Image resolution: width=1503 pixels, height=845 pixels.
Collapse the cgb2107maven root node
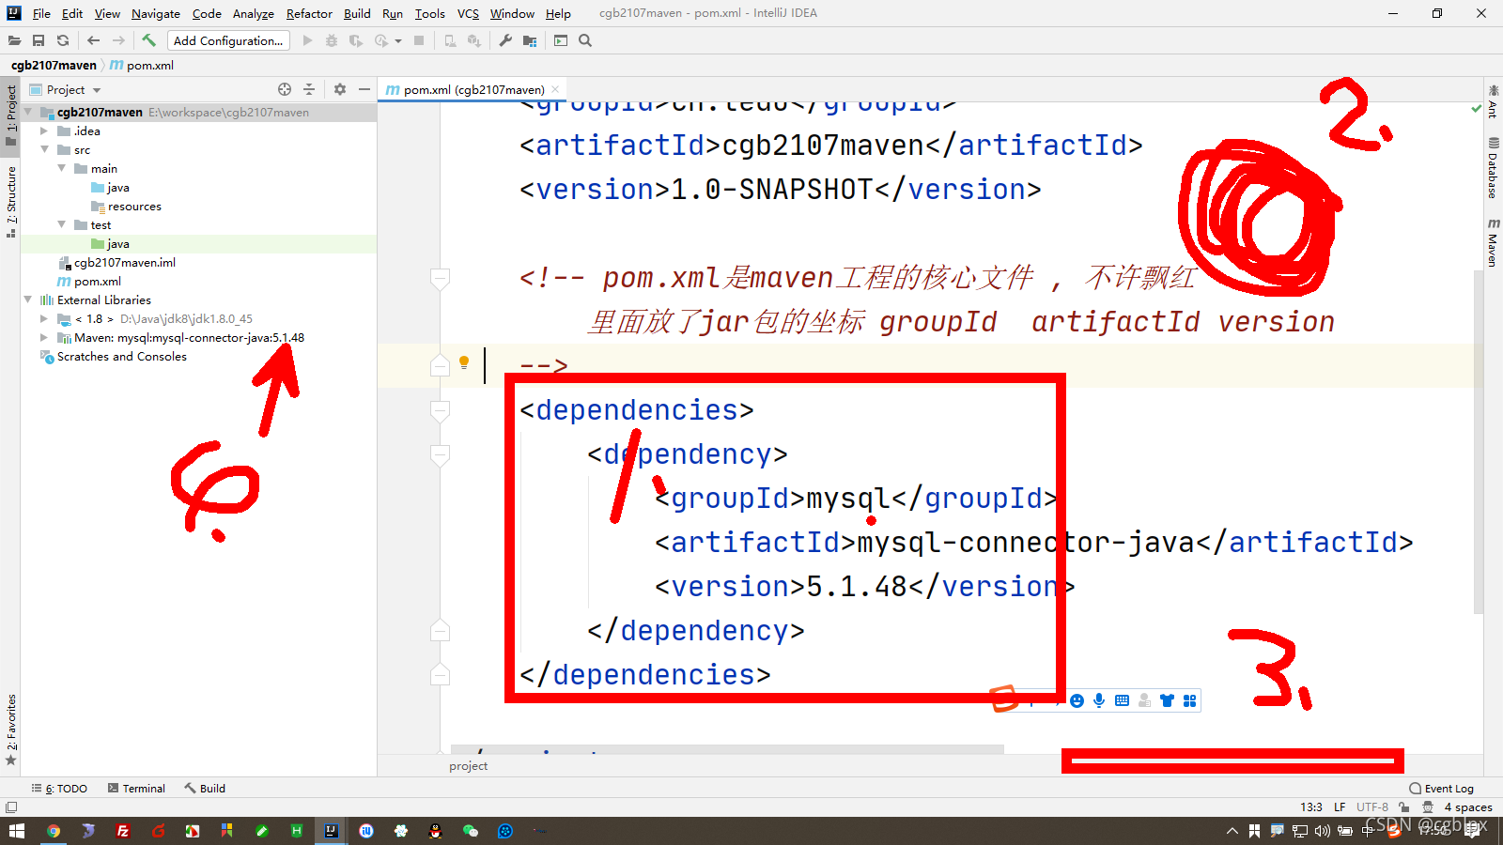tap(28, 112)
